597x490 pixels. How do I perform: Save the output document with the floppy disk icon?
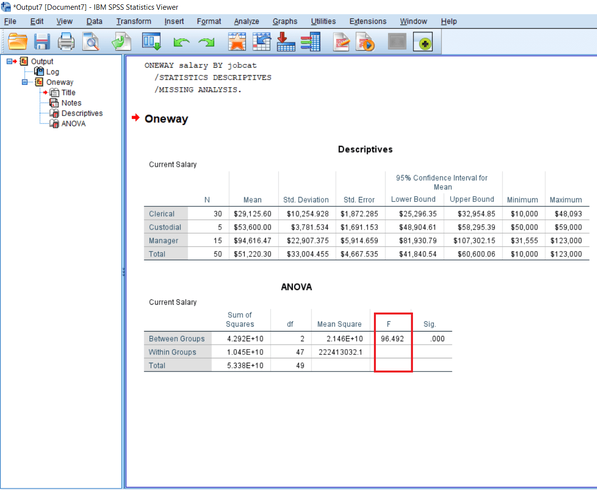[42, 42]
